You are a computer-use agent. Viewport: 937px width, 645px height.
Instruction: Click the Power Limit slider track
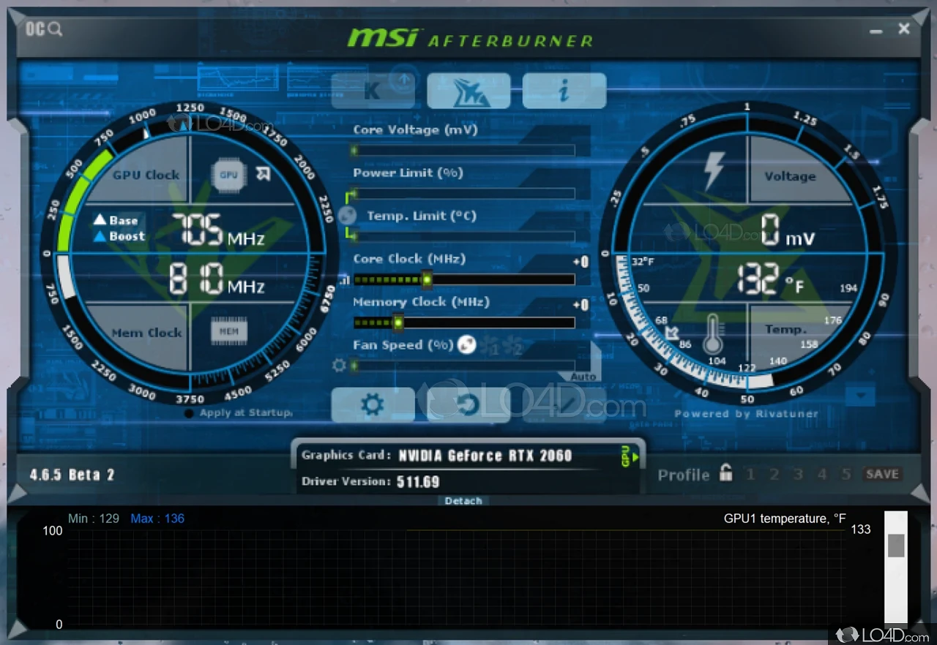point(463,194)
